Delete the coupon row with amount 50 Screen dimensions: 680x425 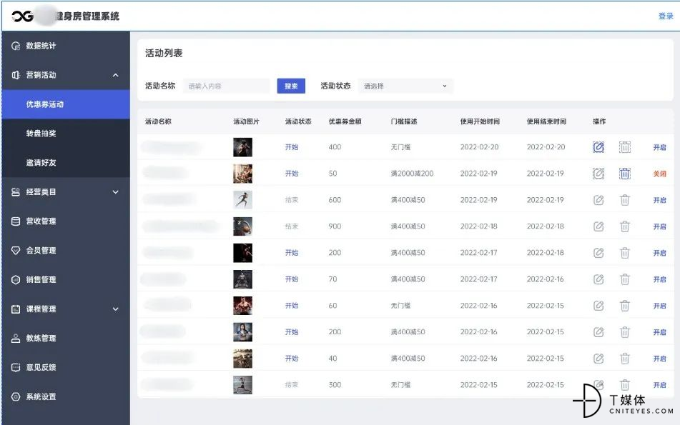[625, 174]
